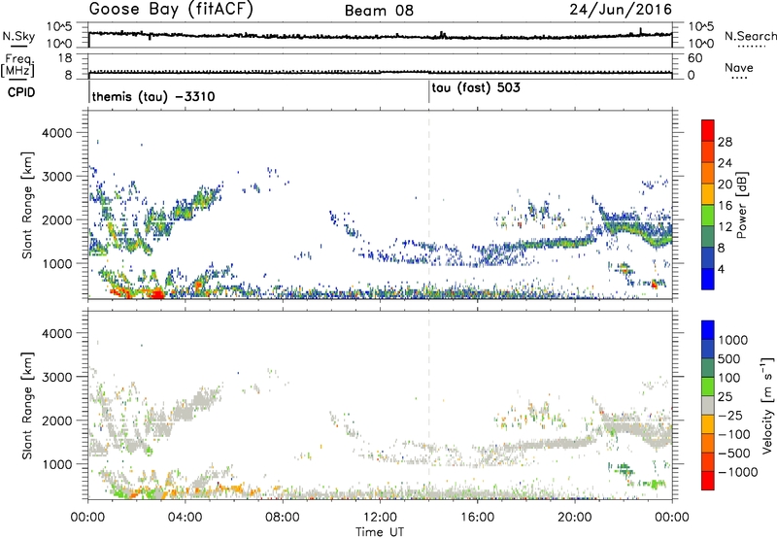The width and height of the screenshot is (777, 538).
Task: Click the 'themis (tau) -3310' CPID text
Action: [153, 96]
